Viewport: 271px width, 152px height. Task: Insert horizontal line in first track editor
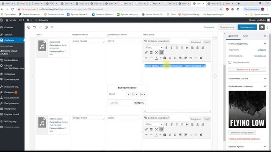click(151, 58)
